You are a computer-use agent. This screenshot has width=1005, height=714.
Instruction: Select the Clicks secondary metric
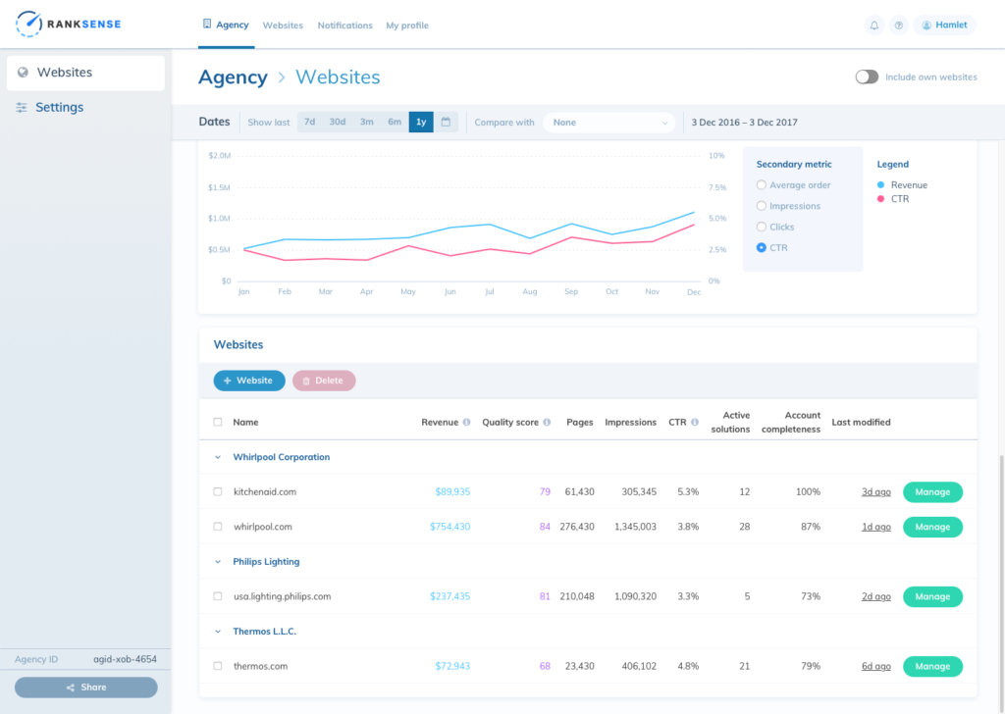point(761,227)
